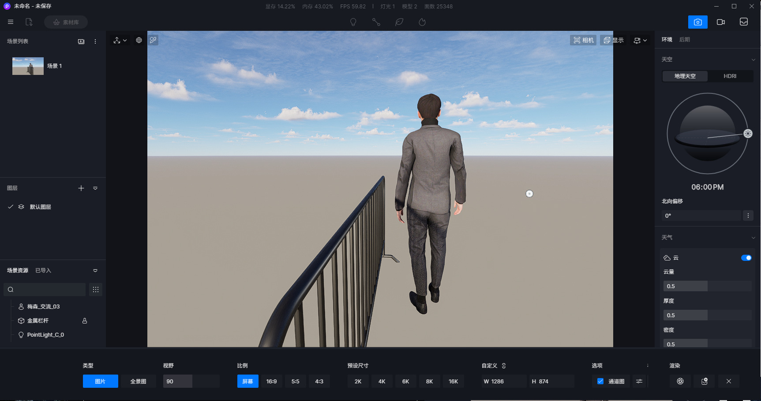
Task: Open the video recording mode icon
Action: point(721,22)
